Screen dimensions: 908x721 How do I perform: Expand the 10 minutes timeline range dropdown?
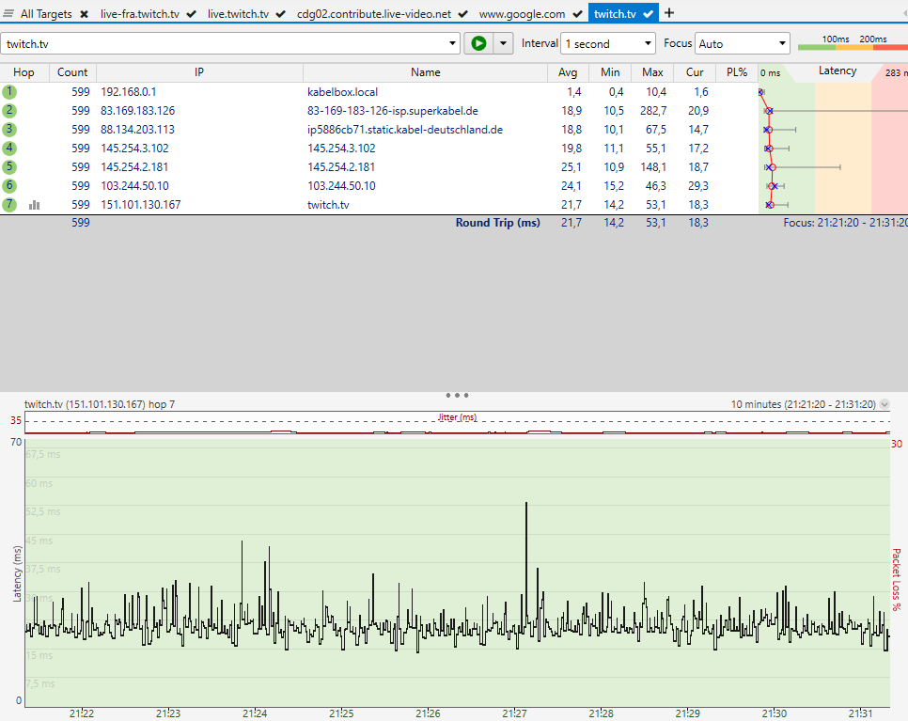[x=885, y=404]
